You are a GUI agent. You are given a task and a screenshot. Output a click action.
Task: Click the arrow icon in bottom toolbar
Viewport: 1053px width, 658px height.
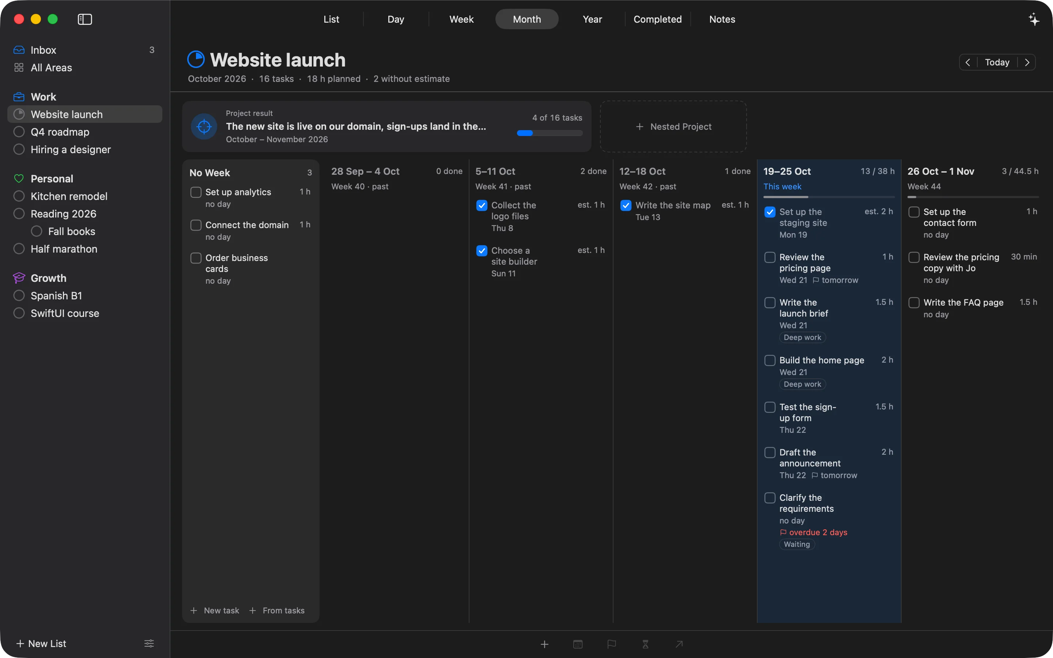[679, 644]
